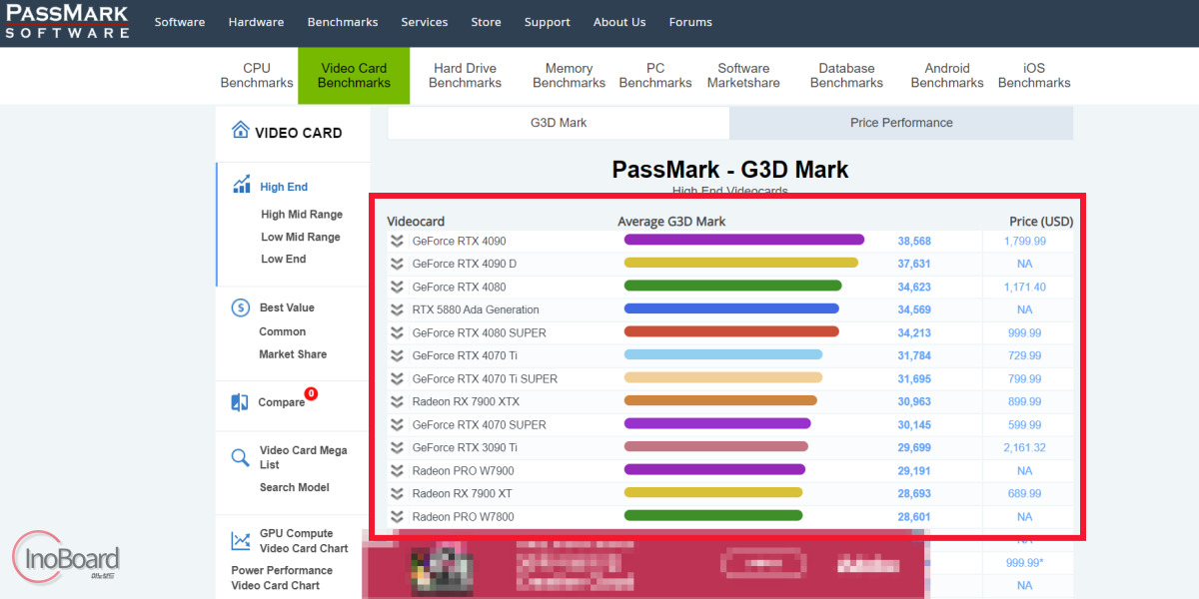Click the magnifier icon beside Video Card Mega List
Viewport: 1199px width, 599px height.
240,458
